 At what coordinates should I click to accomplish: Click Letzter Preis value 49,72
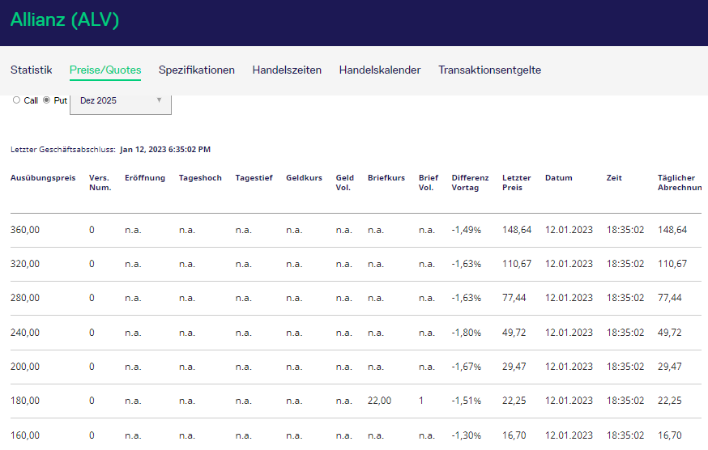click(514, 333)
